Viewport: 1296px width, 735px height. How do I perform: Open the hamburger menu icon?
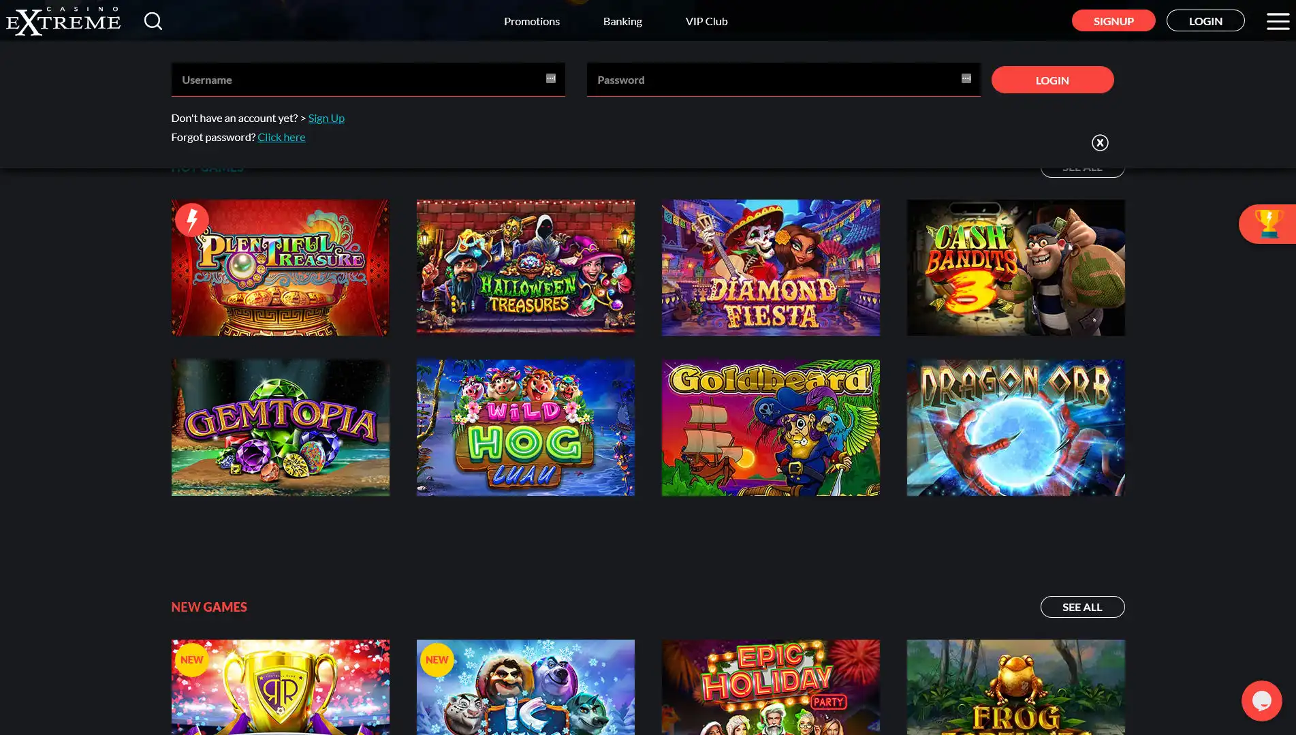coord(1277,21)
